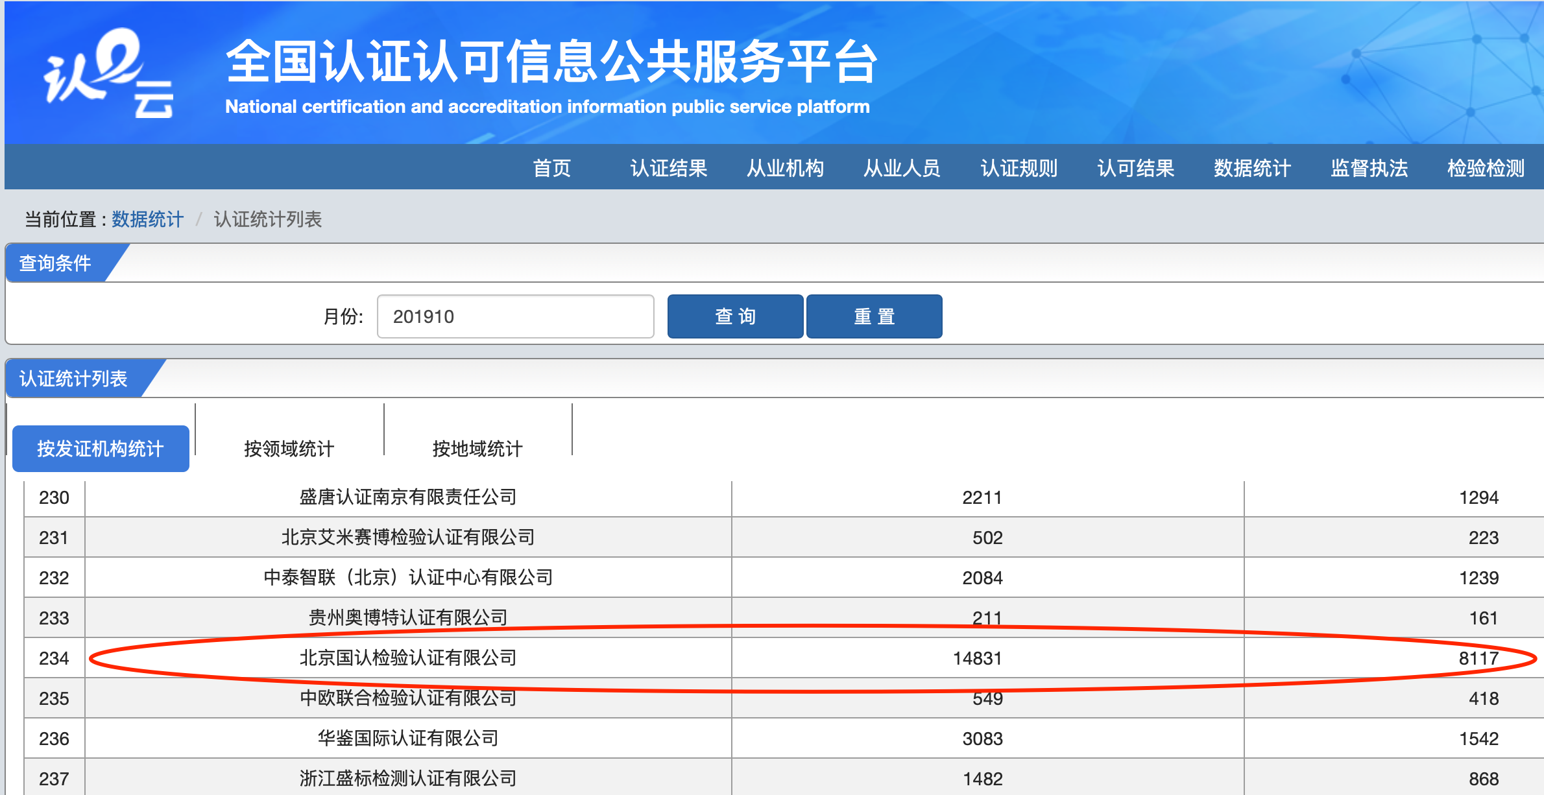Click 盛唐认证南京有限责任公司 row name
The height and width of the screenshot is (795, 1544).
click(x=408, y=497)
